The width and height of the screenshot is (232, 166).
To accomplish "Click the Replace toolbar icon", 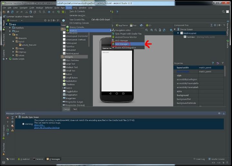I will point(44,12).
